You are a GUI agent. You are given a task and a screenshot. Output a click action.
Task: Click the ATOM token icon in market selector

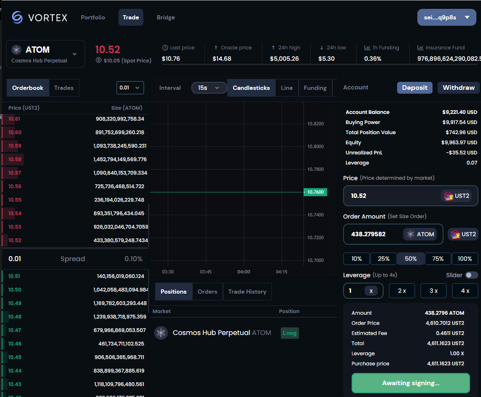16,49
